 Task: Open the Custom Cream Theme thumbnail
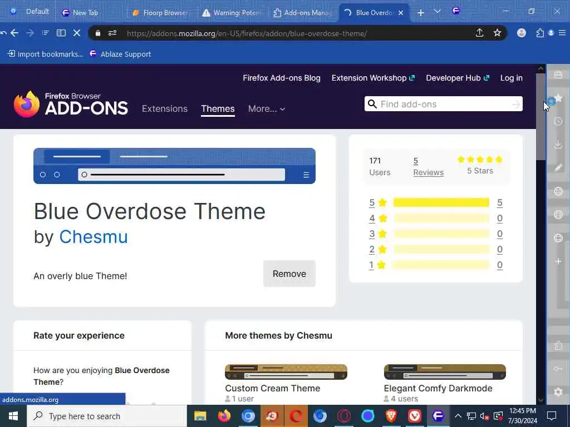coord(286,372)
